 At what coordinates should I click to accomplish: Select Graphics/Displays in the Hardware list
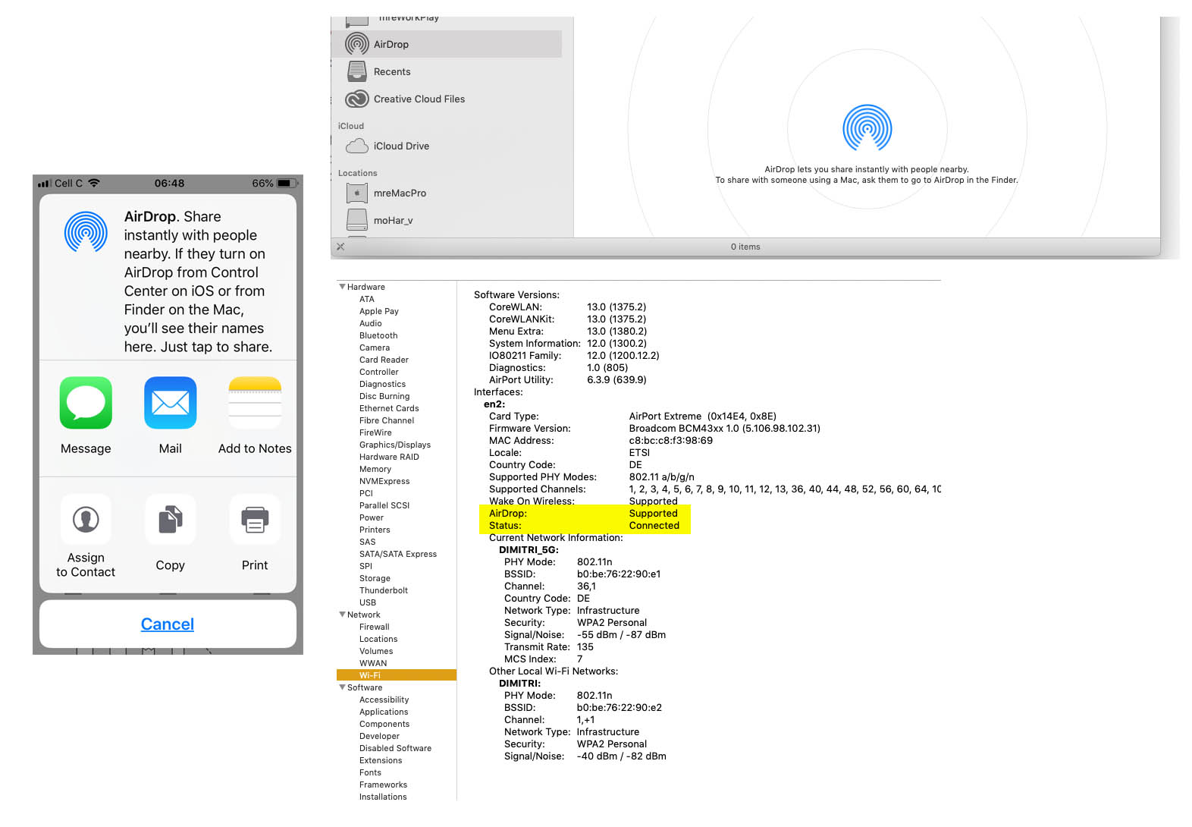395,445
